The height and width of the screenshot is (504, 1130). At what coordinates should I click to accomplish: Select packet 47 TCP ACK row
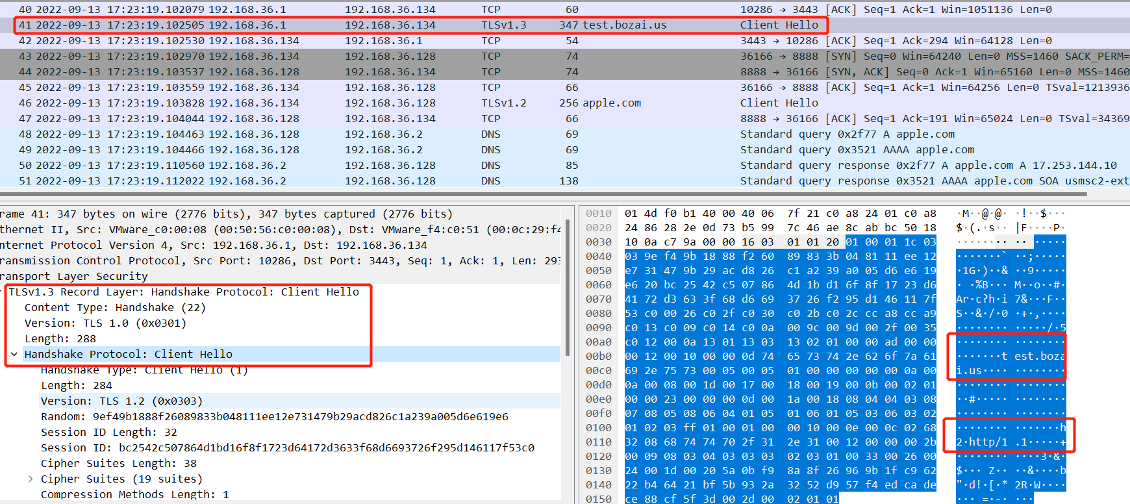pyautogui.click(x=565, y=118)
